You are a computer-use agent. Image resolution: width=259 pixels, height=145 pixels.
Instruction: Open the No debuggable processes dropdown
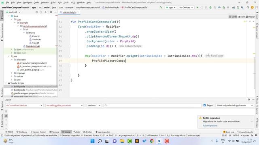tap(65, 106)
